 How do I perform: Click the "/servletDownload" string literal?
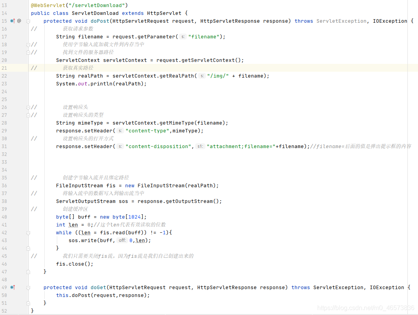tap(97, 5)
